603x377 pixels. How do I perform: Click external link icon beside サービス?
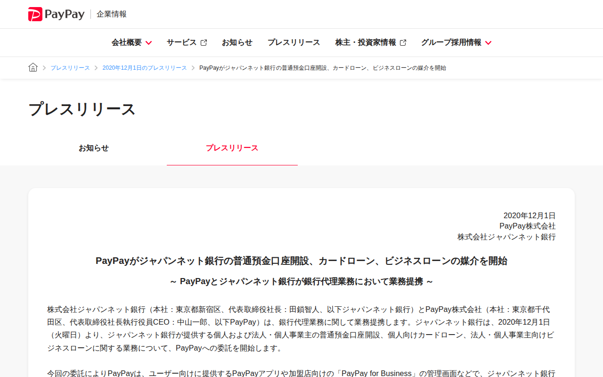pyautogui.click(x=204, y=42)
